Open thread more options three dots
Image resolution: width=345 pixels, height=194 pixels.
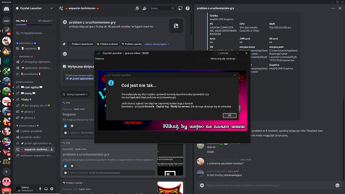[332, 8]
